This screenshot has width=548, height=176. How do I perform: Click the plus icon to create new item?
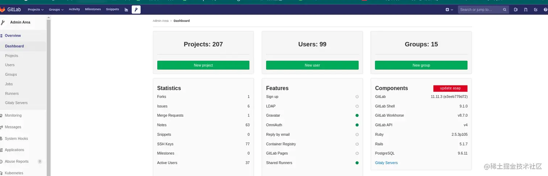[447, 10]
